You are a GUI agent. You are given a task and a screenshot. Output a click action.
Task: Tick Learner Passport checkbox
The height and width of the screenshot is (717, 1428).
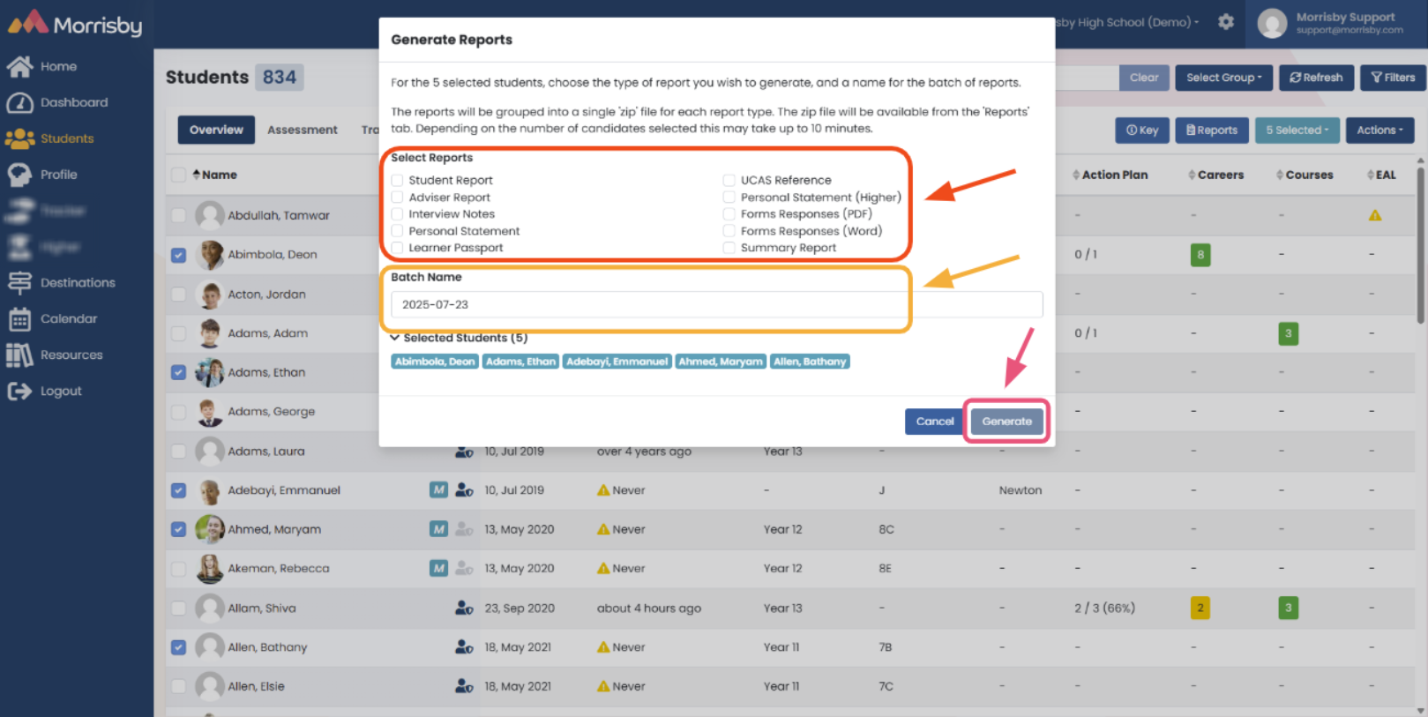click(398, 248)
